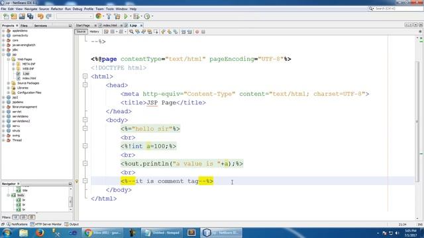Click the Next Bookmark editor icon
Screen dimensions: 424x238
pyautogui.click(x=170, y=32)
